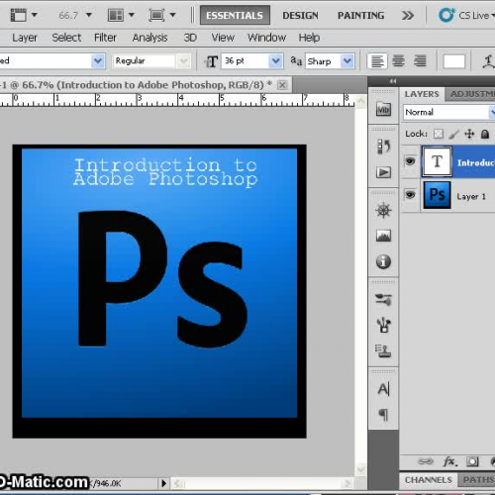Open the Paragraph panel icon
The width and height of the screenshot is (495, 495).
coord(383,415)
